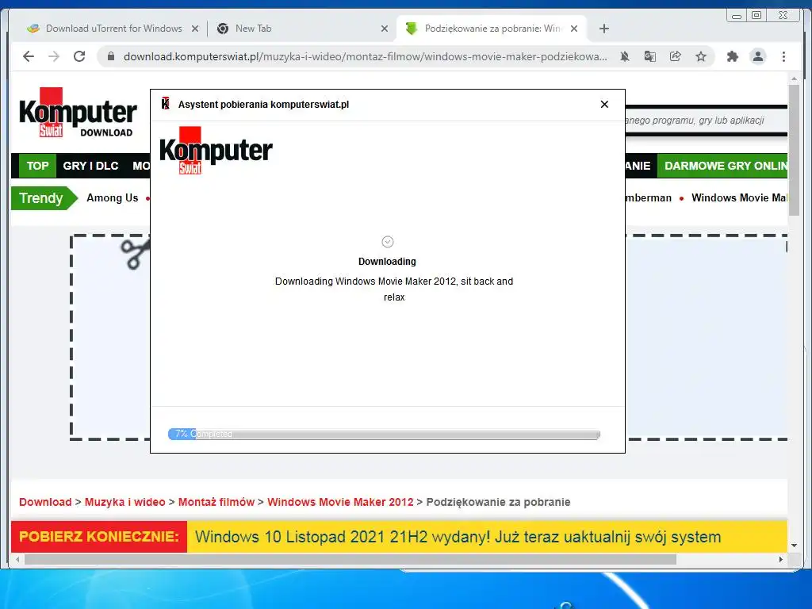Open the extensions puzzle icon

(732, 56)
